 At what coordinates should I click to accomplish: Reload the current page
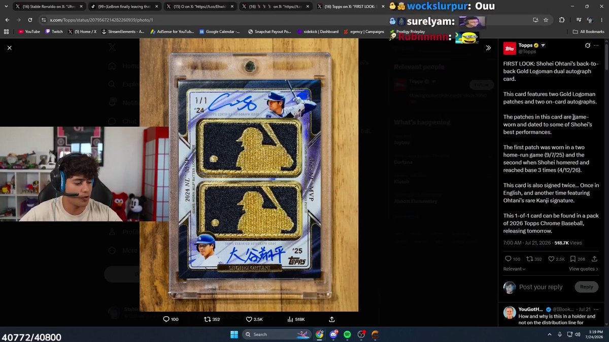pos(30,20)
